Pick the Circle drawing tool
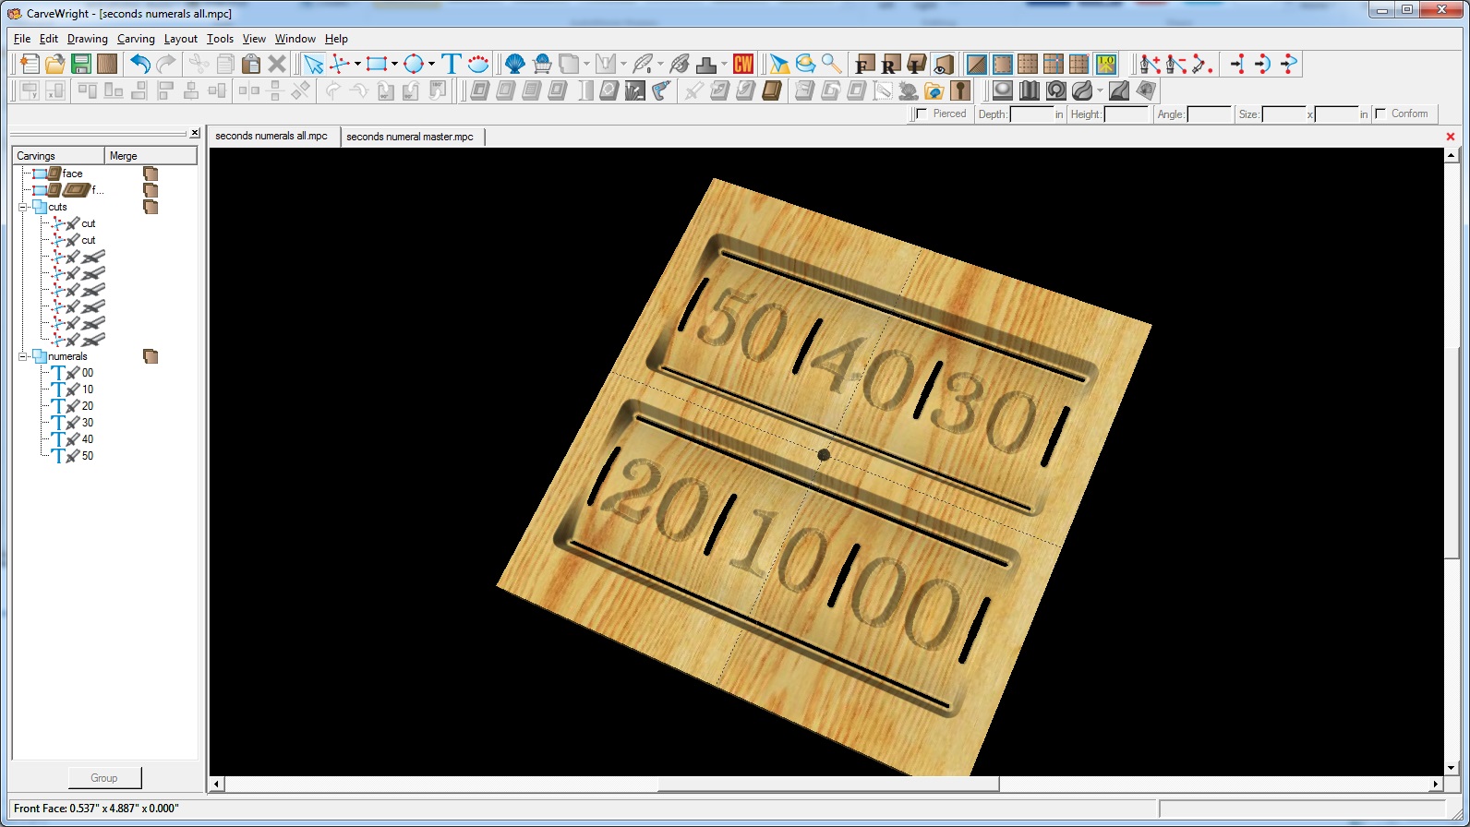Viewport: 1470px width, 827px height. coord(414,64)
